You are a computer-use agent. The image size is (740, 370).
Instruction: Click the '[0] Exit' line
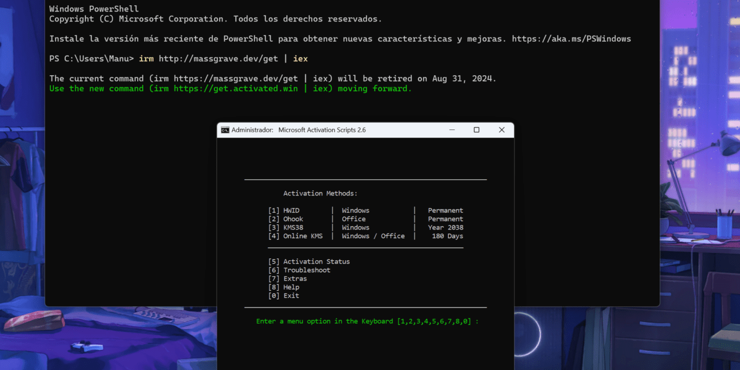[x=283, y=295]
